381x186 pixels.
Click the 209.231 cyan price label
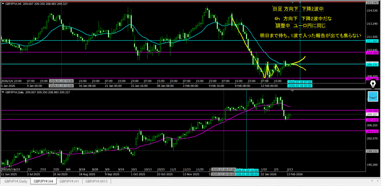point(373,64)
